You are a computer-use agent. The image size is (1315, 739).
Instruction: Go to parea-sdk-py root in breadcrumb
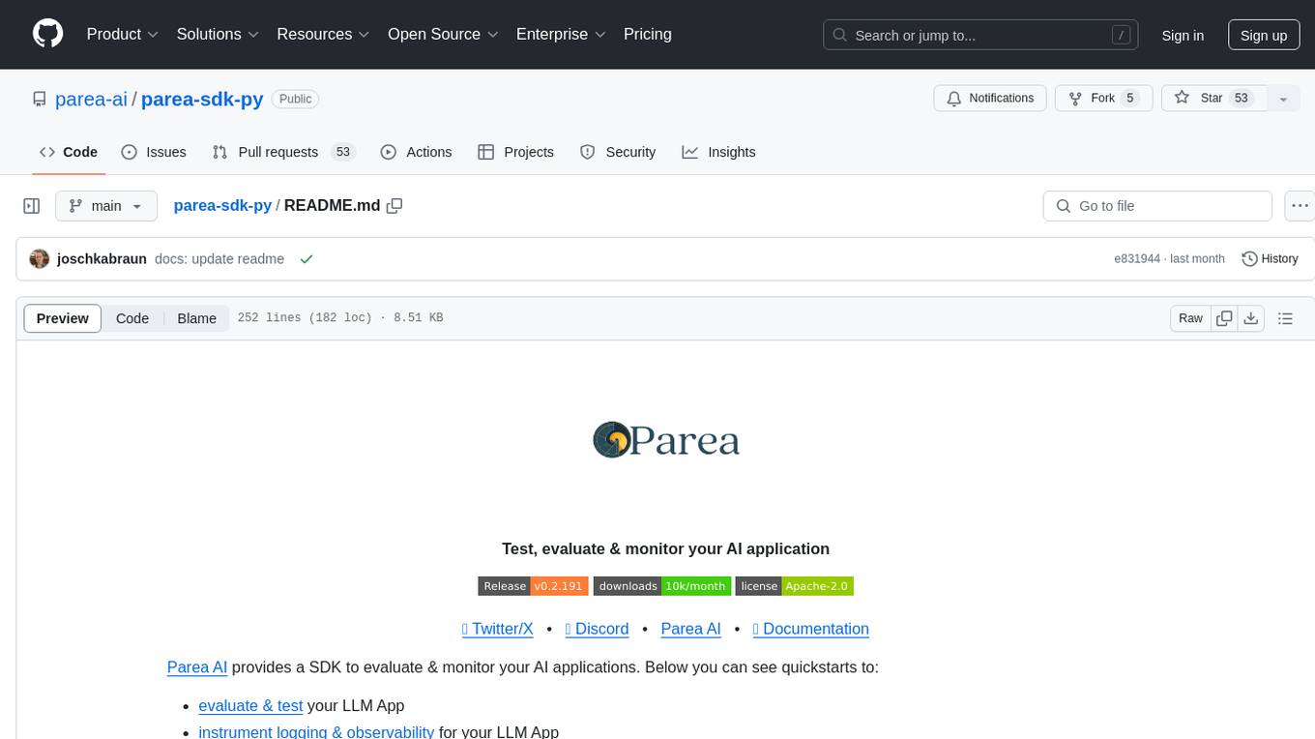pyautogui.click(x=222, y=206)
